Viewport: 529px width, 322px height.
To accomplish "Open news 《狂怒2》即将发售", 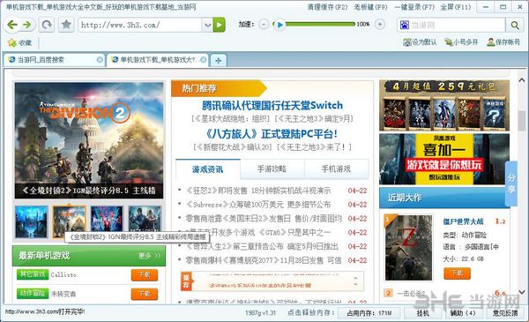I will click(258, 191).
